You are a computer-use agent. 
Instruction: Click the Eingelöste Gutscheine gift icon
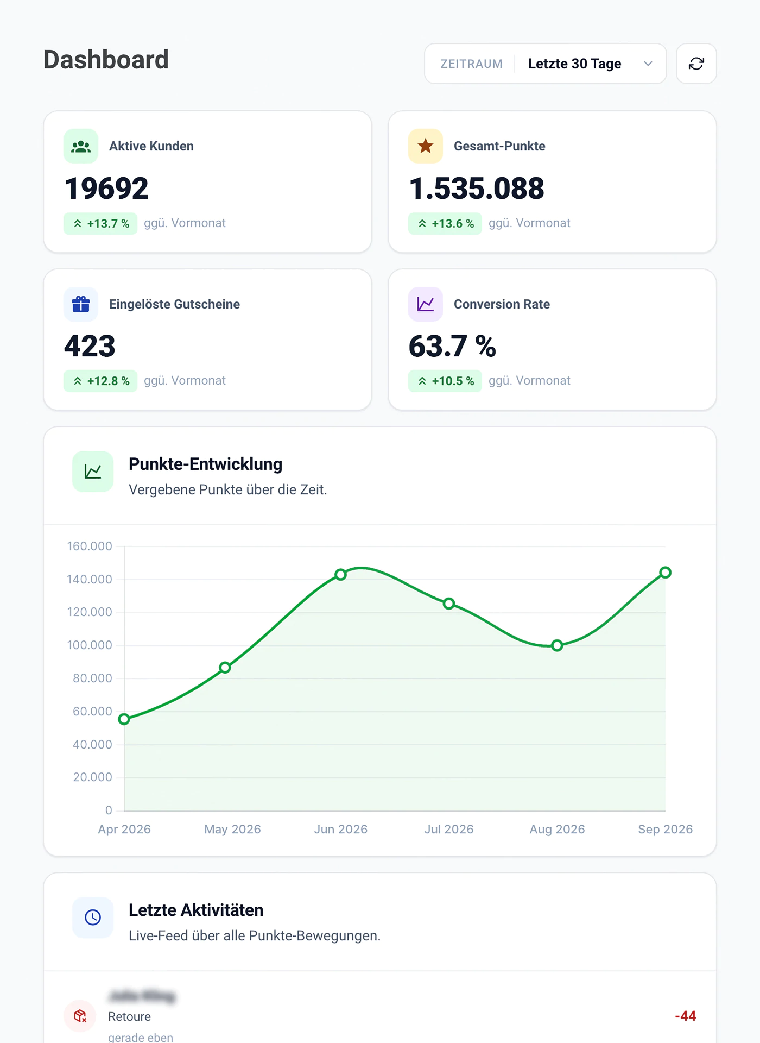click(81, 304)
